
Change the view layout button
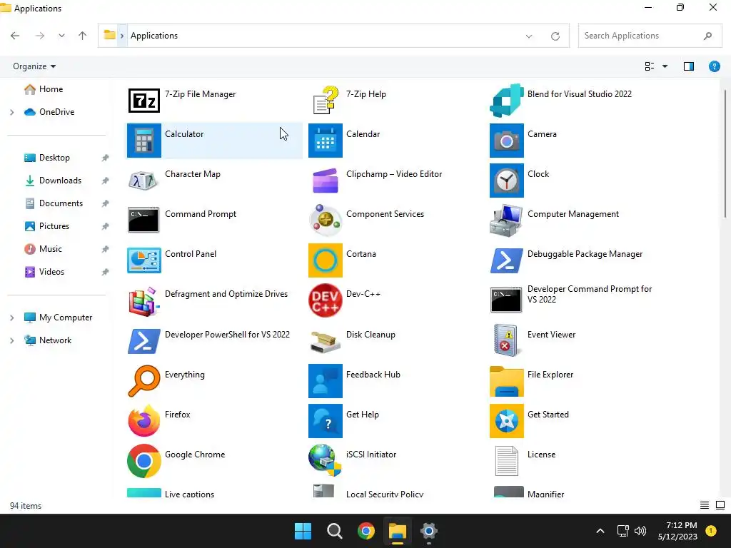650,66
